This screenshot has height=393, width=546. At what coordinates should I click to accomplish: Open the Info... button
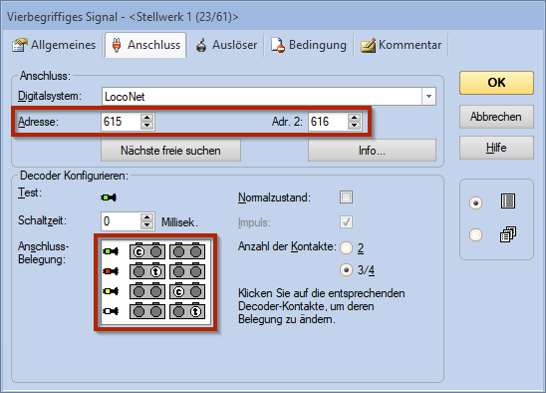pos(372,151)
